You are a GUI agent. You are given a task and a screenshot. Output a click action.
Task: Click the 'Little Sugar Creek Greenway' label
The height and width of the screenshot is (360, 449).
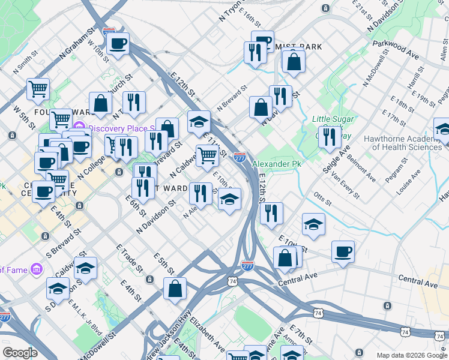pos(333,127)
